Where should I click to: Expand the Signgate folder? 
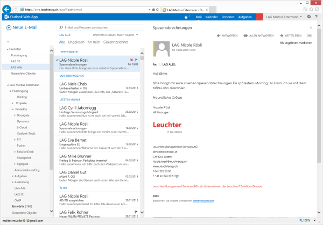(15, 164)
